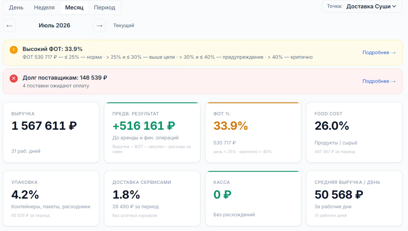
Task: Click the Без штатных курьеров text
Action: coord(135,216)
